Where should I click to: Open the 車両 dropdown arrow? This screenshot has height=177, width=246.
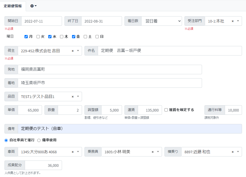pos(78,152)
